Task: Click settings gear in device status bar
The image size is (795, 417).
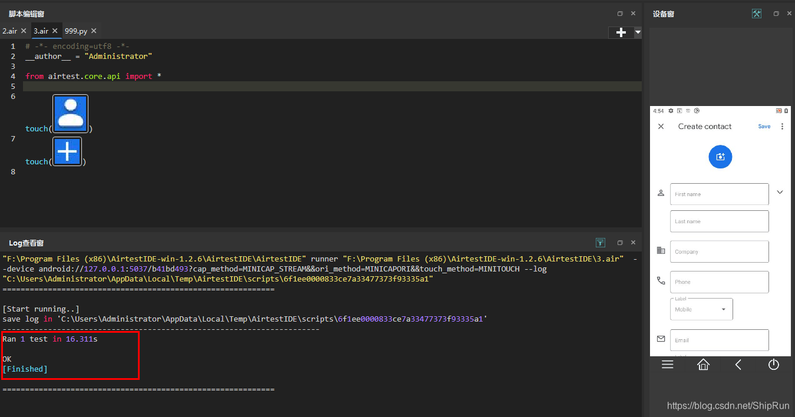Action: click(x=671, y=111)
